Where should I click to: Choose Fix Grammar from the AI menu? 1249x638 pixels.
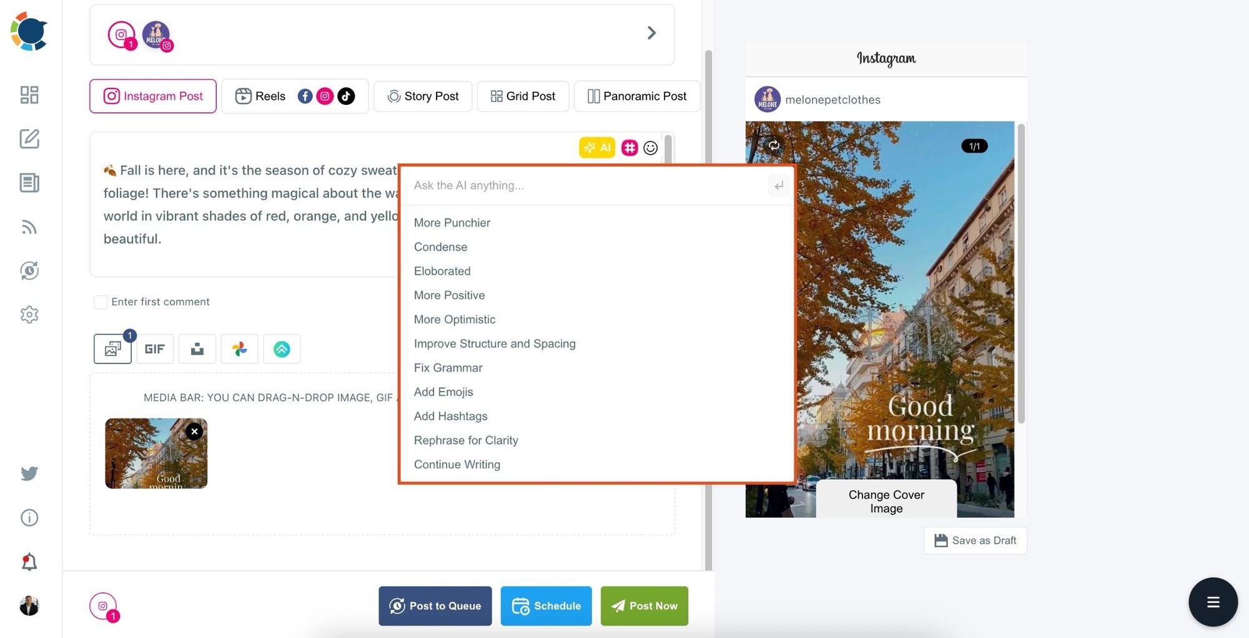[x=448, y=367]
